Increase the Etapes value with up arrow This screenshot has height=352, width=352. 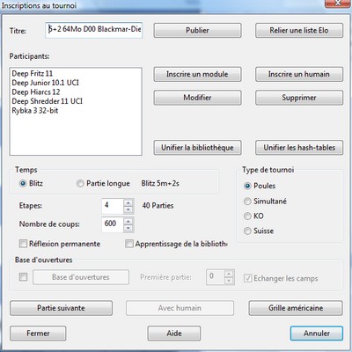(x=128, y=202)
